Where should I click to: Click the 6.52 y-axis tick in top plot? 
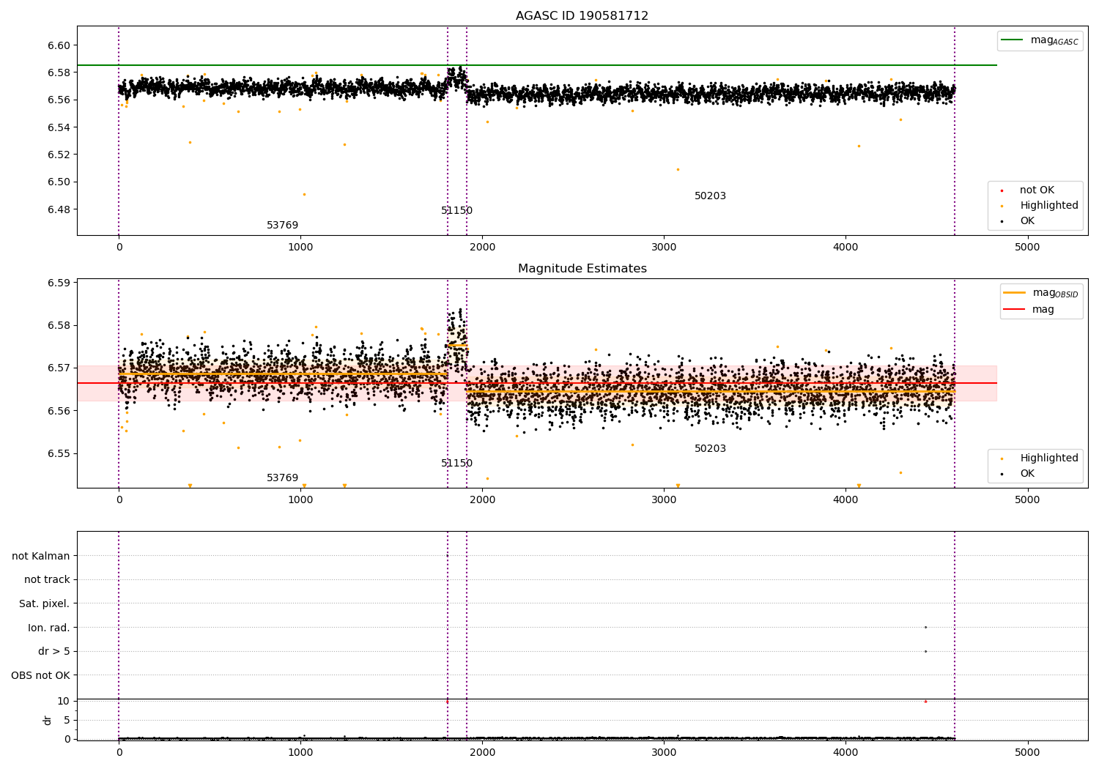pyautogui.click(x=59, y=155)
